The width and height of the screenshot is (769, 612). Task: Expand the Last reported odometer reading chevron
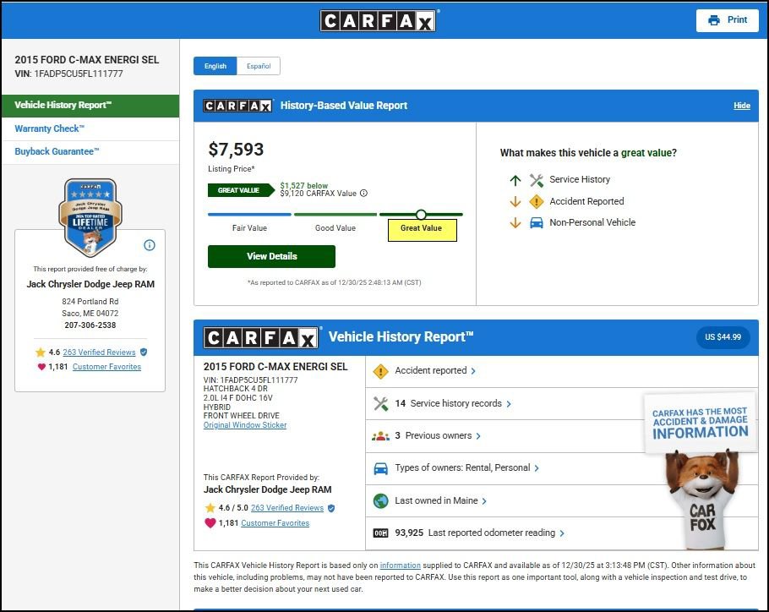(562, 533)
